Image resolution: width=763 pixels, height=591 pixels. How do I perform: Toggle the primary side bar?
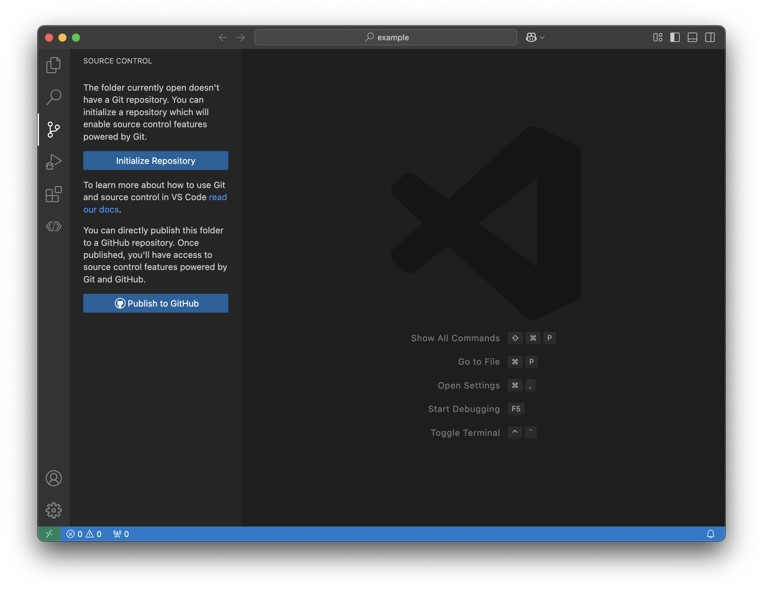click(x=675, y=37)
